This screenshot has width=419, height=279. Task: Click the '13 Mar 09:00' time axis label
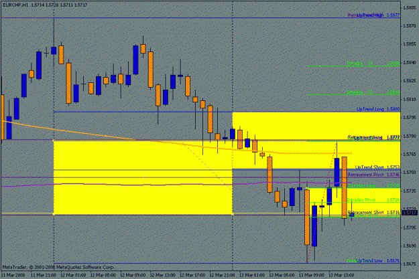pos(312,275)
